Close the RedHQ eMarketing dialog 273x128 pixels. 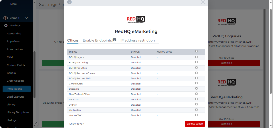tap(203, 2)
